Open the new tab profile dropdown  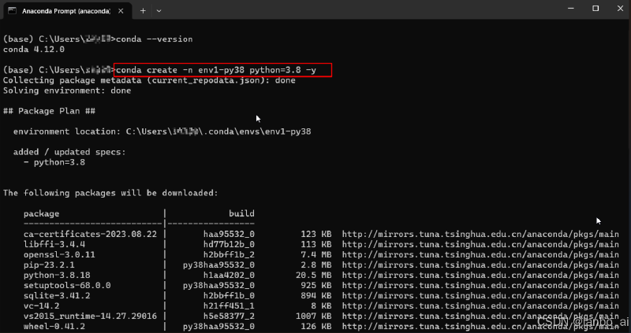pos(159,11)
